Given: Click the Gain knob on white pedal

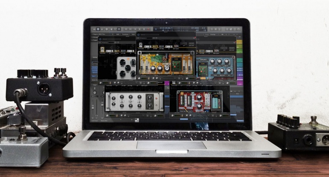Looking at the screenshot, I should click(123, 74).
